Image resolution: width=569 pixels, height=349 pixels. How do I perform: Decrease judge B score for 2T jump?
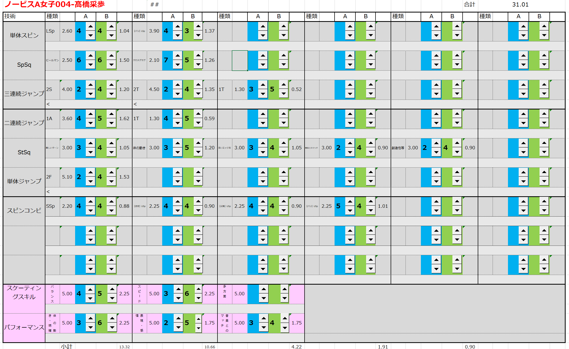(x=198, y=94)
